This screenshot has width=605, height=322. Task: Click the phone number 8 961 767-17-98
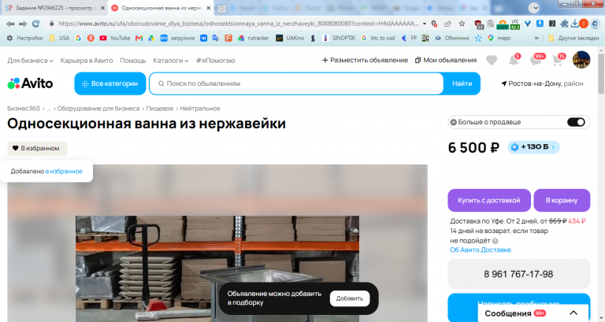(518, 274)
